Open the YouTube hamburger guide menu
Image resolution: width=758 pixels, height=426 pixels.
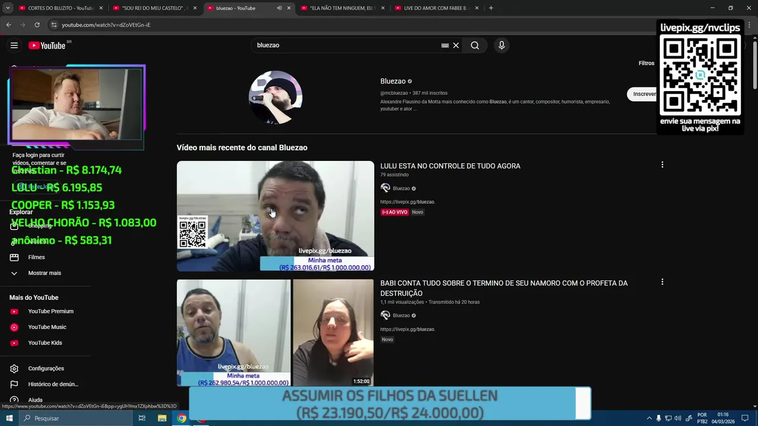(x=14, y=46)
